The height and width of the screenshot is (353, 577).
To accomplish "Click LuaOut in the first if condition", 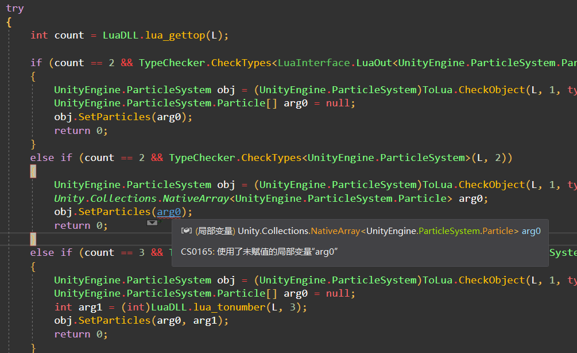I will 374,63.
